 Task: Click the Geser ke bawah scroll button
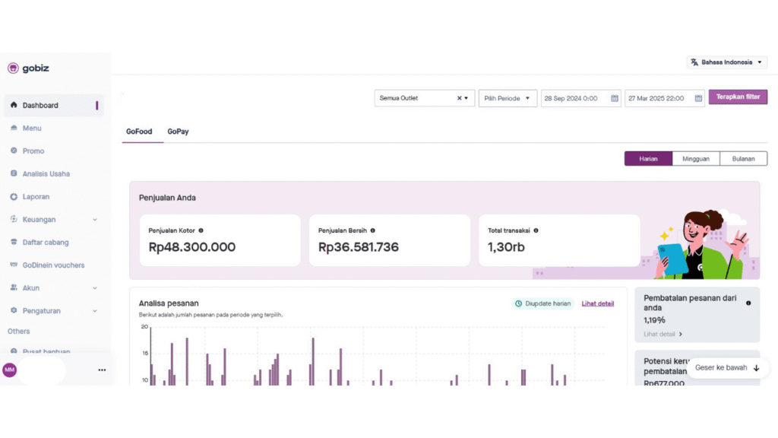pos(726,368)
